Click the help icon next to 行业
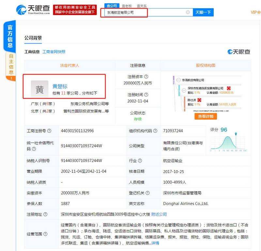261x251 pixels. [x=140, y=160]
